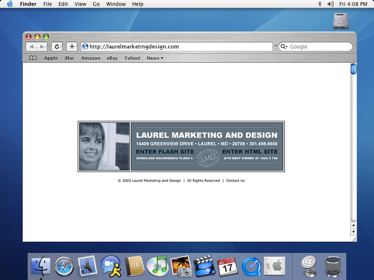Expand the News bookmarks dropdown

tap(155, 58)
